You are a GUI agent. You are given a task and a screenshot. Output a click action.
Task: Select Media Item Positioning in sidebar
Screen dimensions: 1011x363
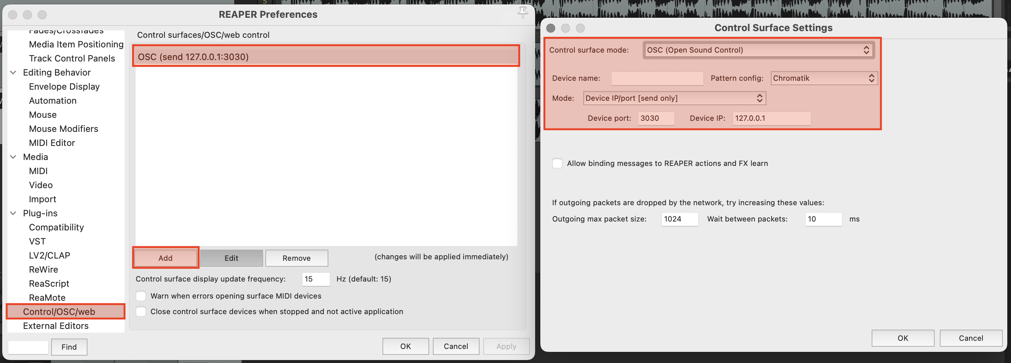pos(76,44)
